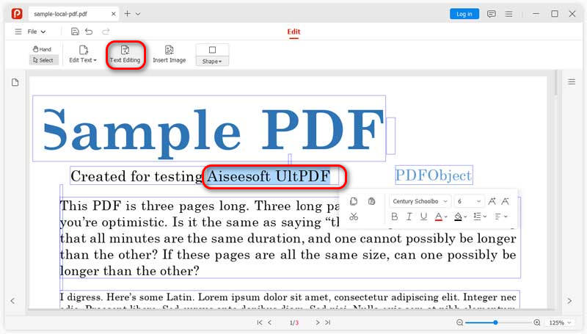The height and width of the screenshot is (334, 587).
Task: Switch to the Edit tab
Action: [x=294, y=32]
